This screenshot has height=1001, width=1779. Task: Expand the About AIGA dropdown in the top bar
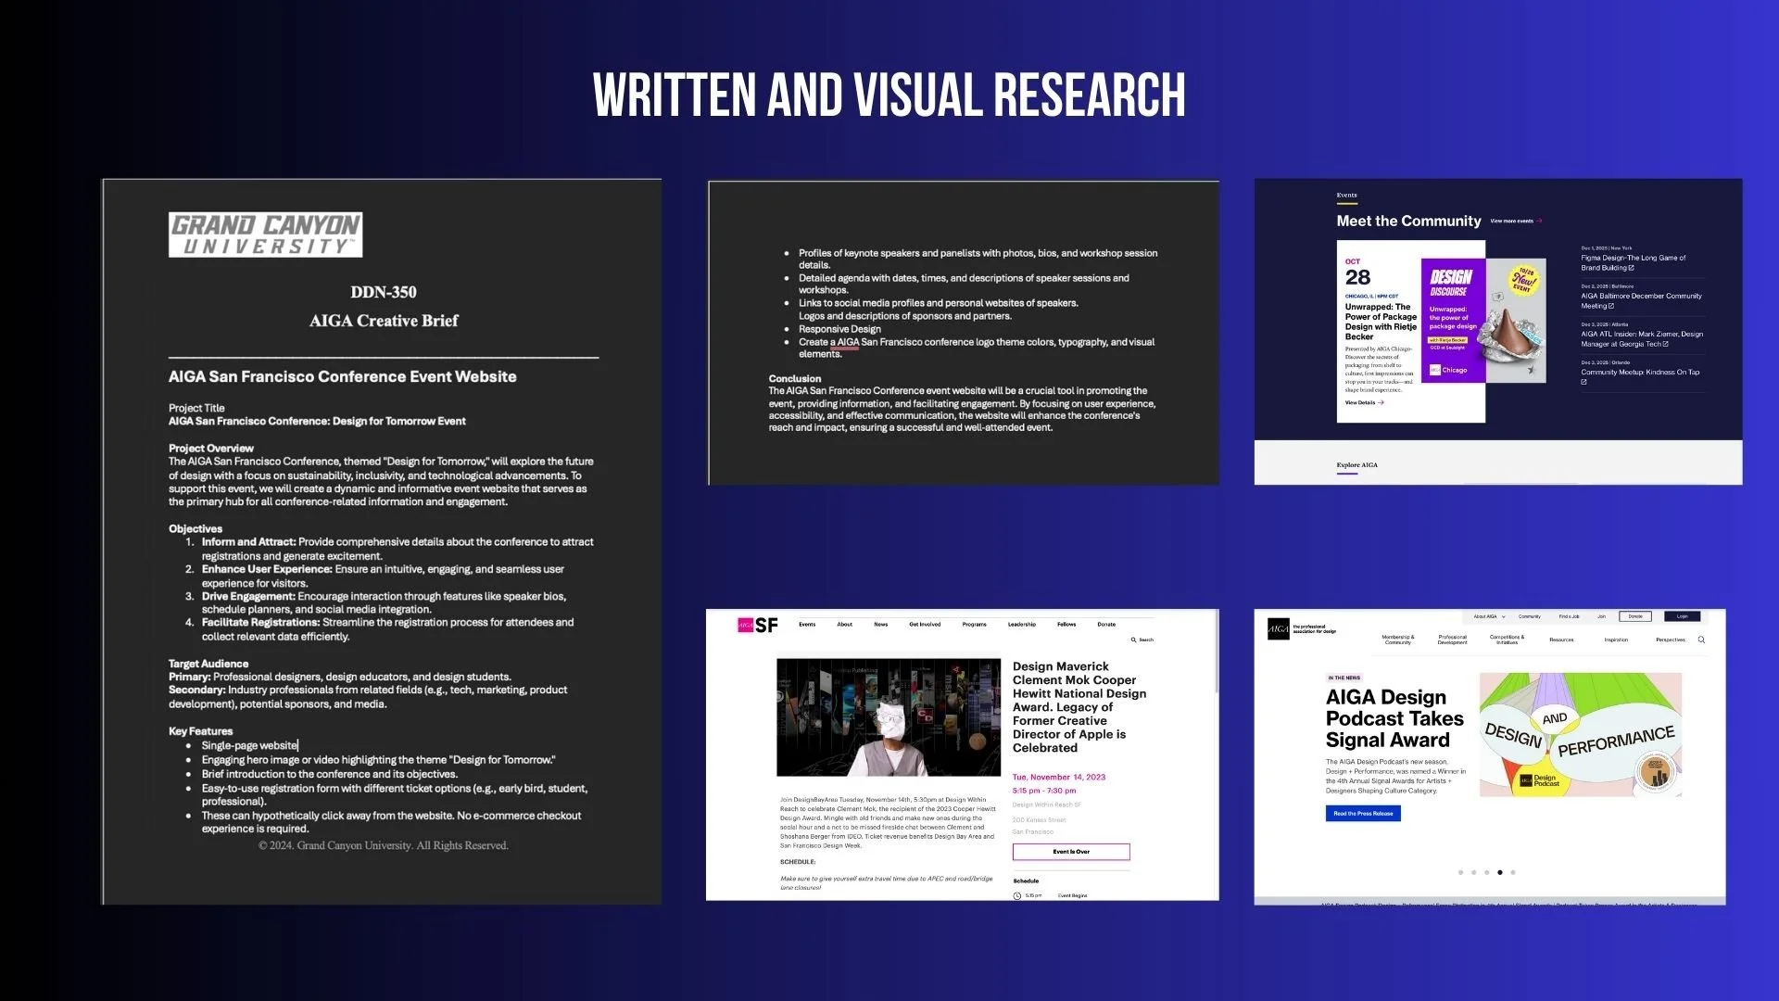pos(1490,616)
